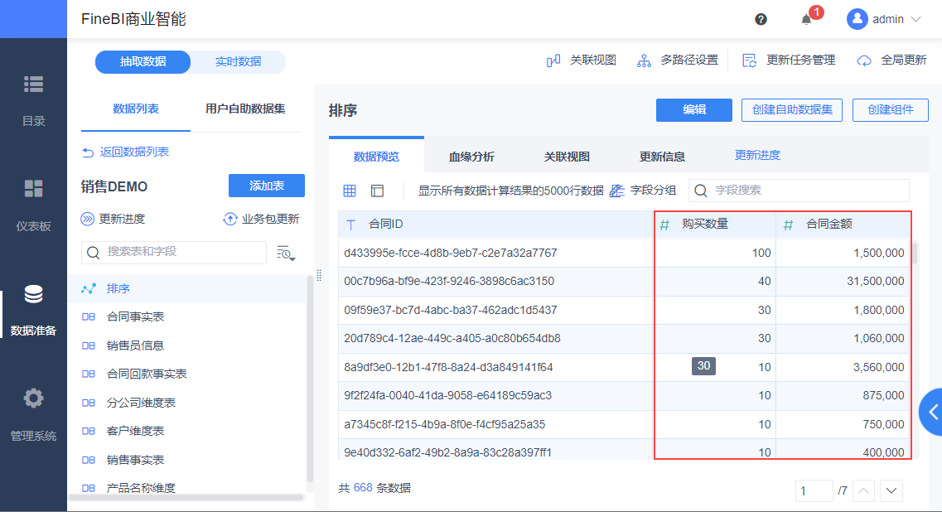This screenshot has height=512, width=942.
Task: Open the 更新进度 tab link
Action: coord(757,155)
